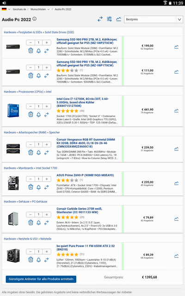Increase quantity of Samsung 980 PRO 1TB
This screenshot has width=185, height=296.
[47, 68]
